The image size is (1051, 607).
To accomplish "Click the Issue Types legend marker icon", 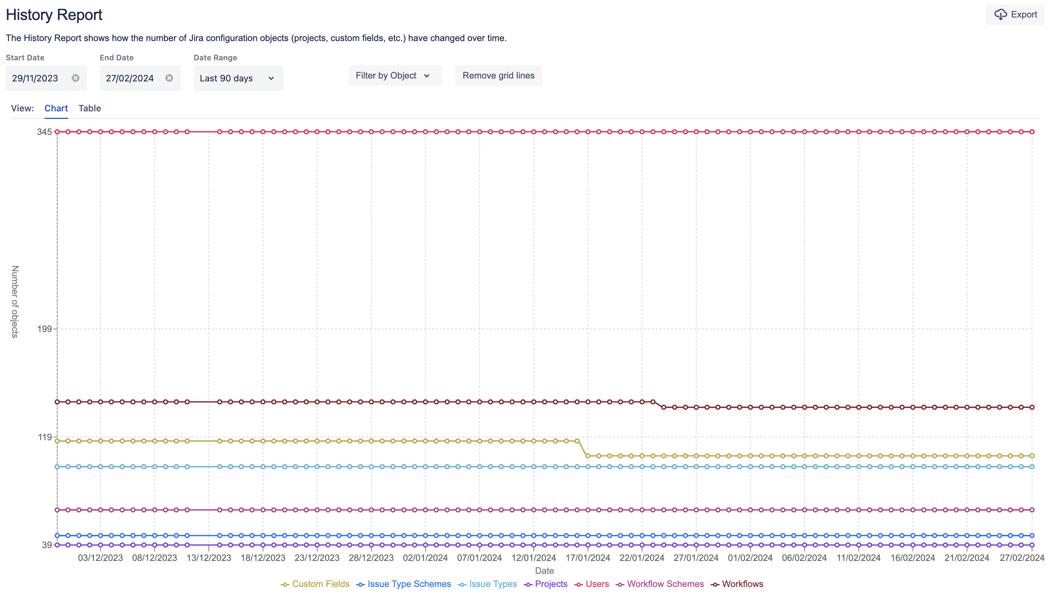I will coord(462,585).
